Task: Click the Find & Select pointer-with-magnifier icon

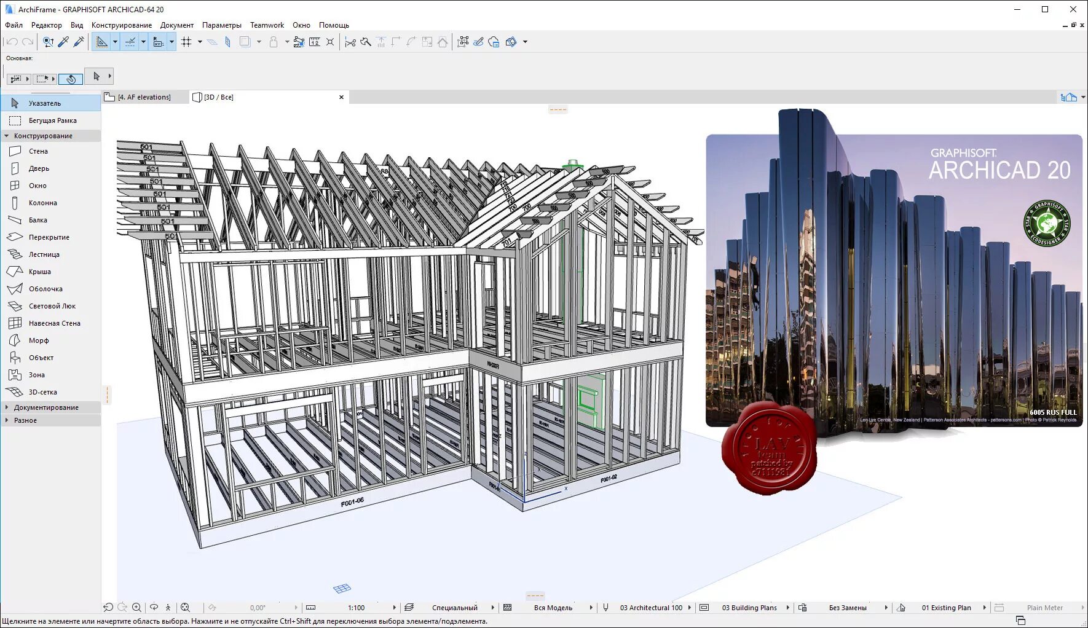Action: pyautogui.click(x=48, y=42)
